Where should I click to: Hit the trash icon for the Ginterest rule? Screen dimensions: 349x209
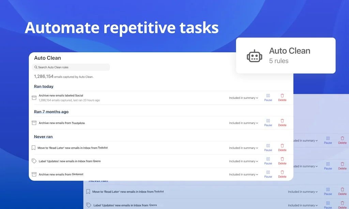click(282, 173)
